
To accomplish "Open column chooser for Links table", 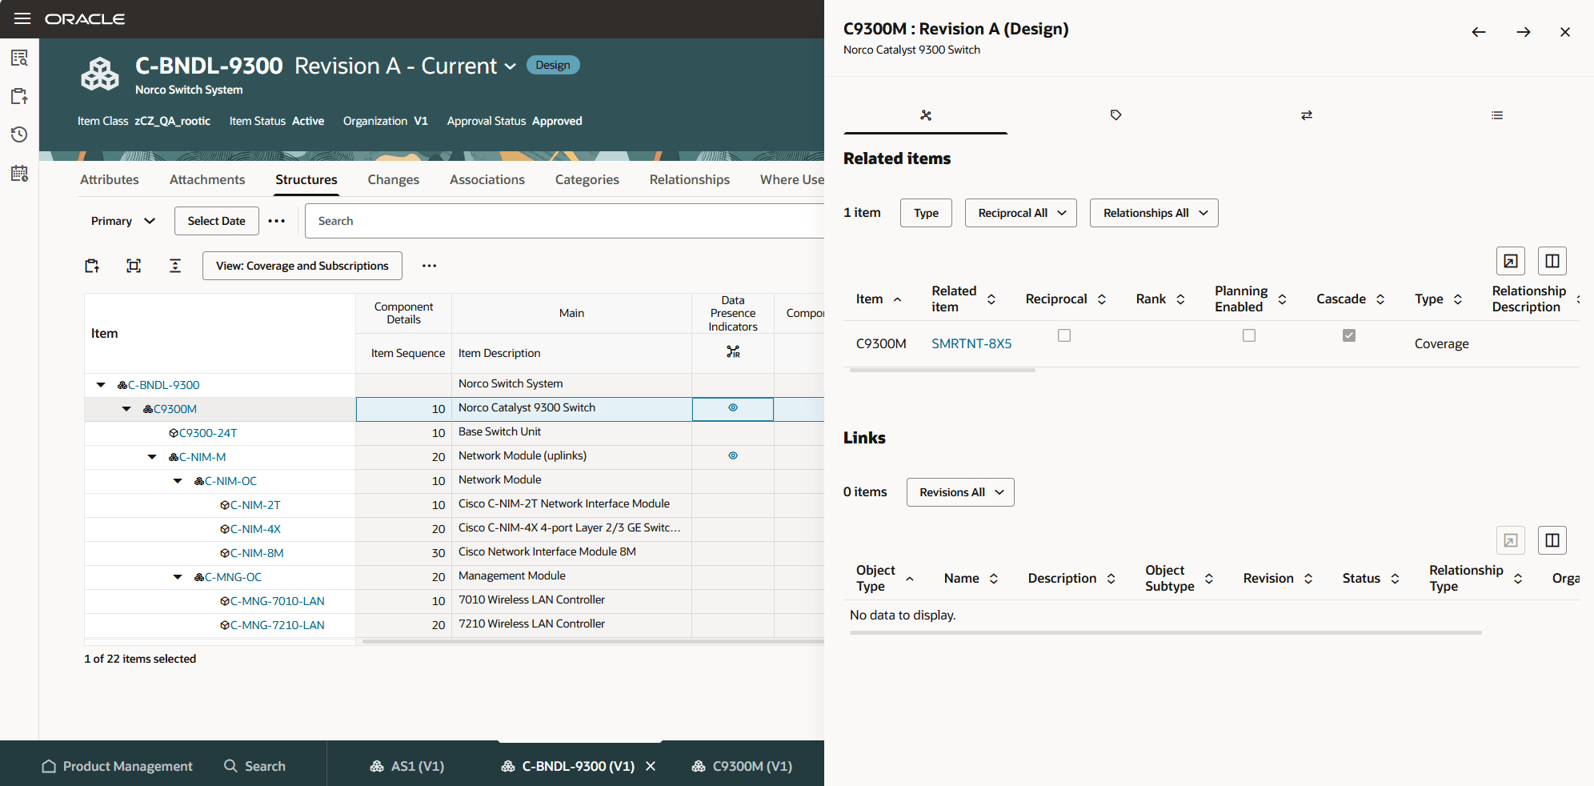I will coord(1552,540).
